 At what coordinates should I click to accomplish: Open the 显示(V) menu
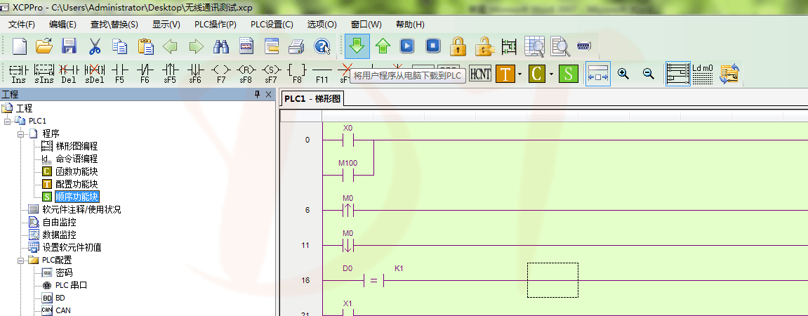pos(166,25)
